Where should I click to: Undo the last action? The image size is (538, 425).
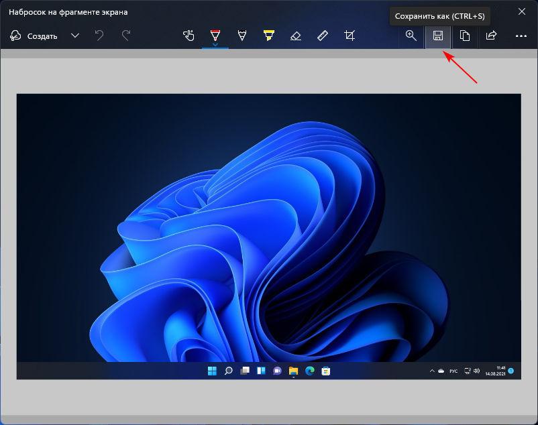tap(99, 36)
